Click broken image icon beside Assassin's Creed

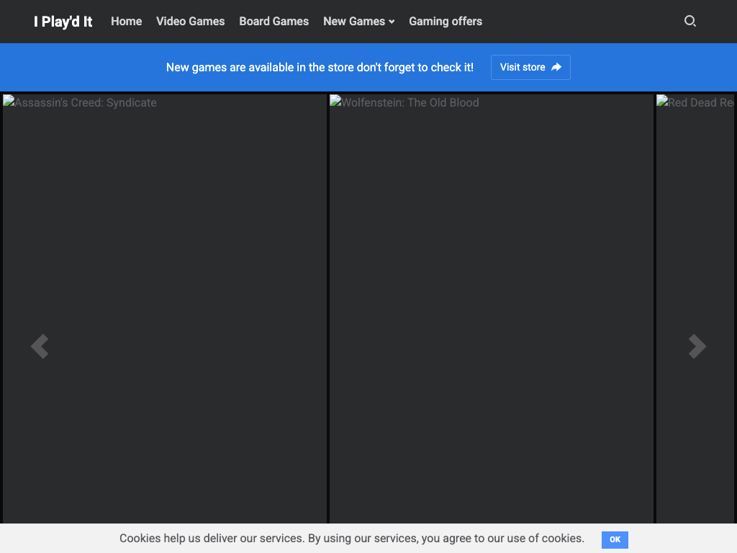coord(9,102)
